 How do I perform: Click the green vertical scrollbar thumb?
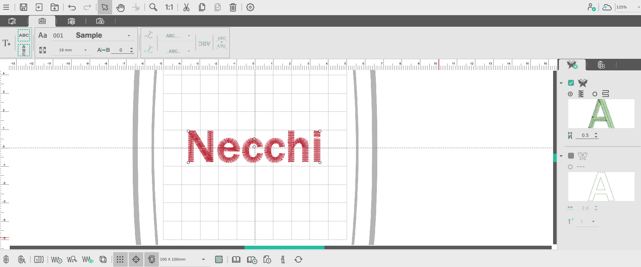555,158
